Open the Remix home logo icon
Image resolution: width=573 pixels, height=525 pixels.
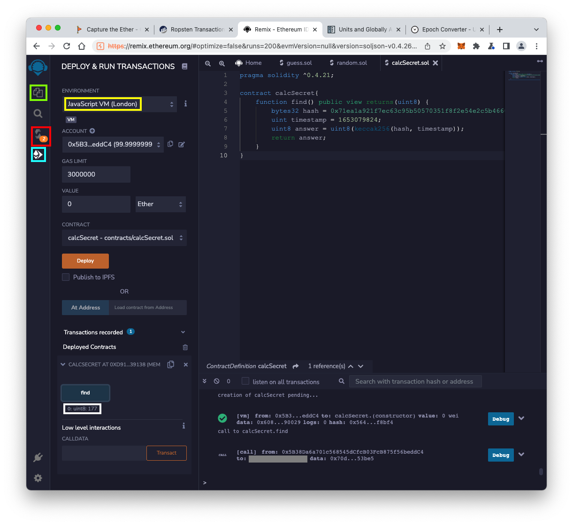(x=38, y=67)
